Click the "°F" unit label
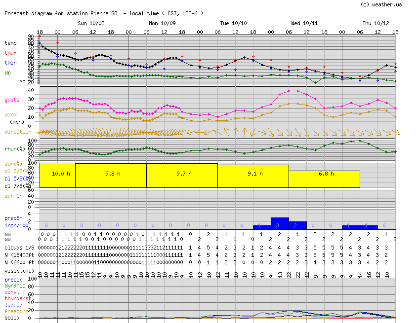This screenshot has width=420, height=323. (23, 82)
